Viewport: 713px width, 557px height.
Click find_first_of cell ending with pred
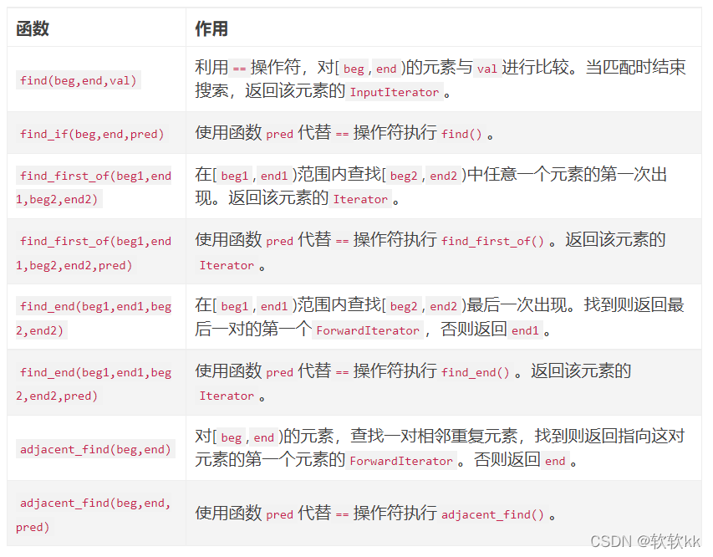[94, 253]
